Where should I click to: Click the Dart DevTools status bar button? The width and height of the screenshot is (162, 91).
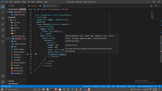tap(121, 86)
